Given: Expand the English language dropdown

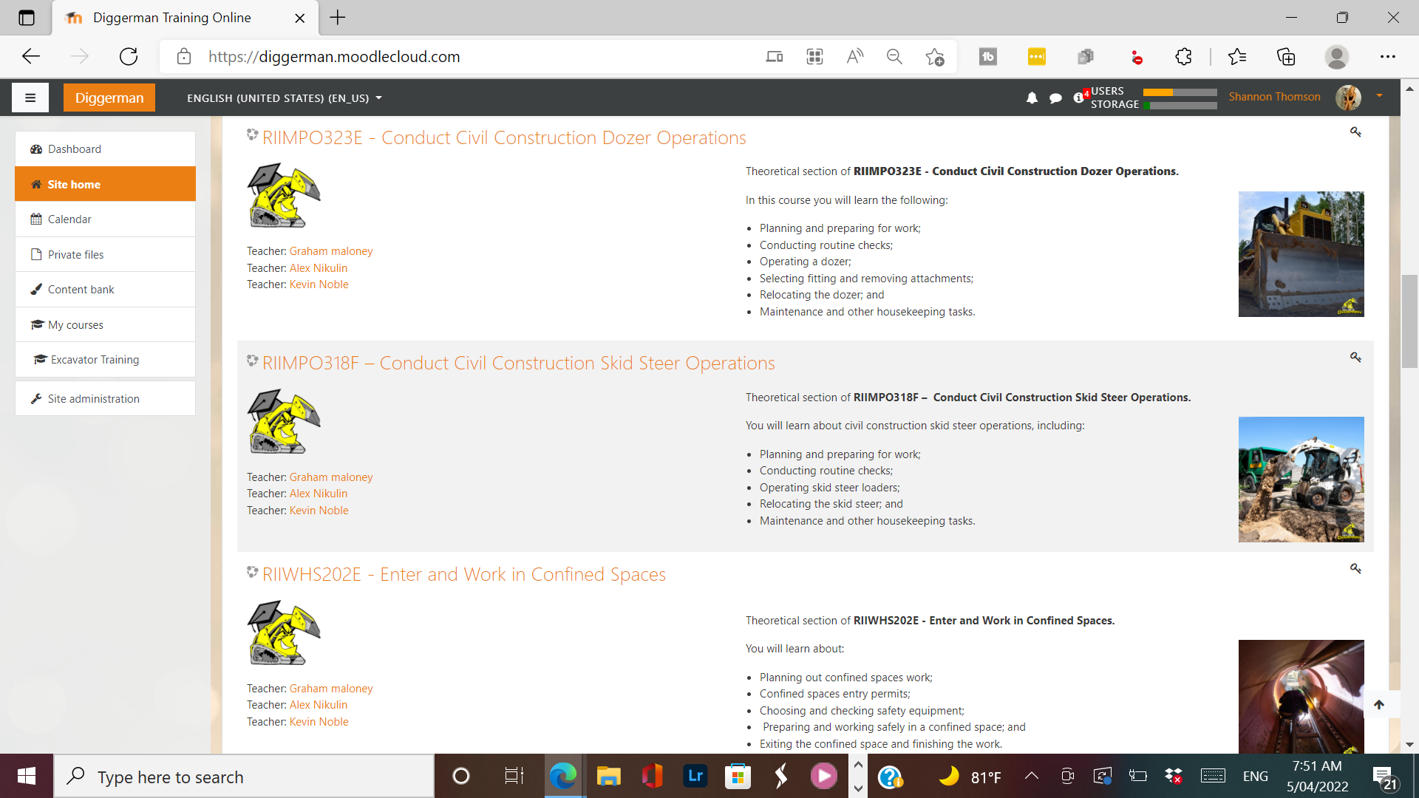Looking at the screenshot, I should tap(285, 98).
